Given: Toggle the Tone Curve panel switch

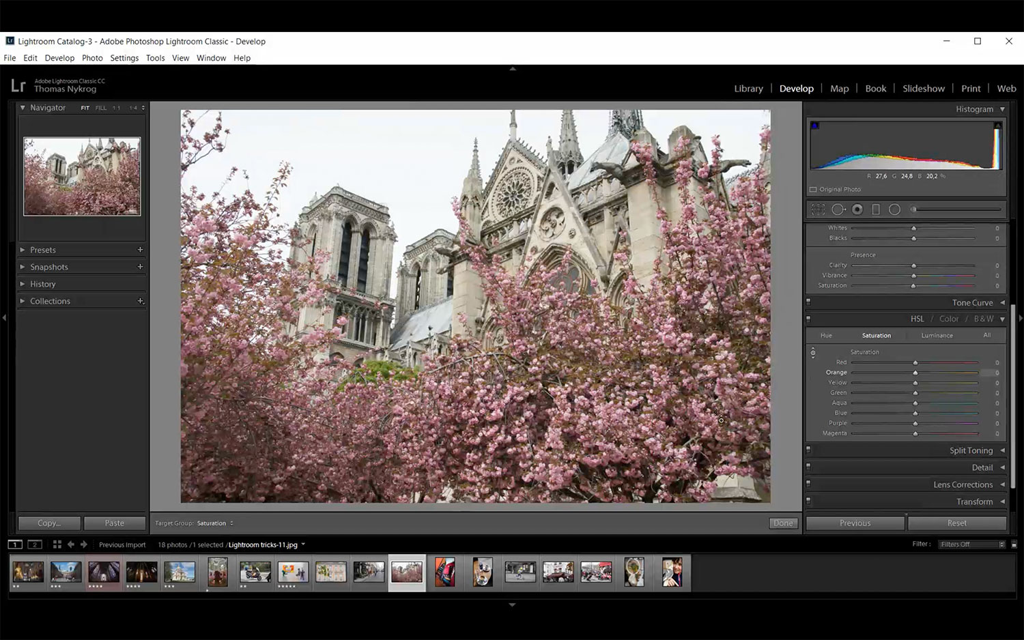Looking at the screenshot, I should 808,302.
